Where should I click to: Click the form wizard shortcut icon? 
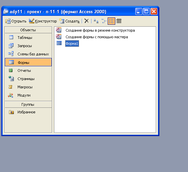(59, 37)
